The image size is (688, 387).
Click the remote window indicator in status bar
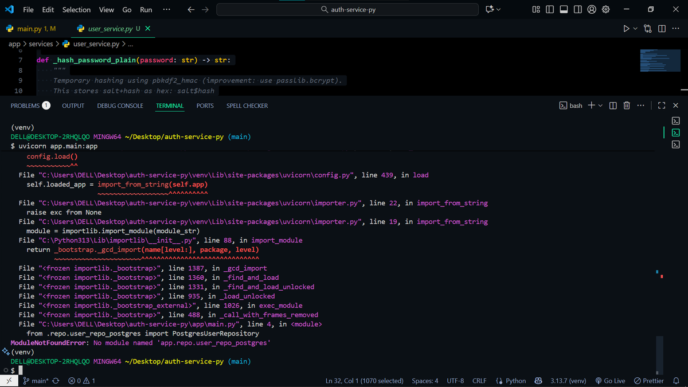[x=9, y=381]
